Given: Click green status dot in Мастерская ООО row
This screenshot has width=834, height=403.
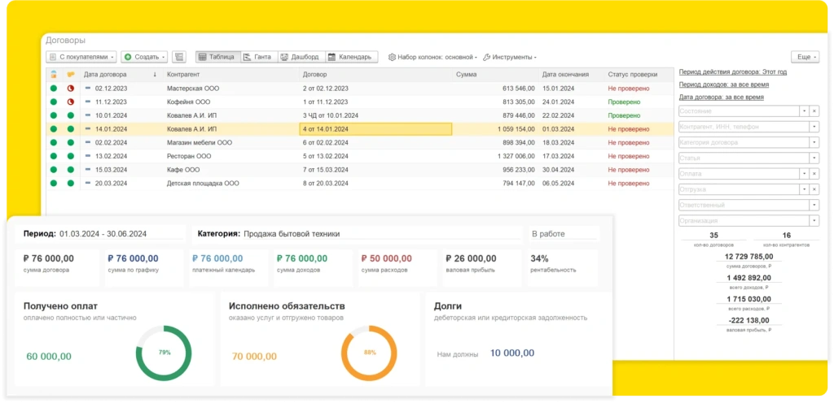Looking at the screenshot, I should pos(53,89).
